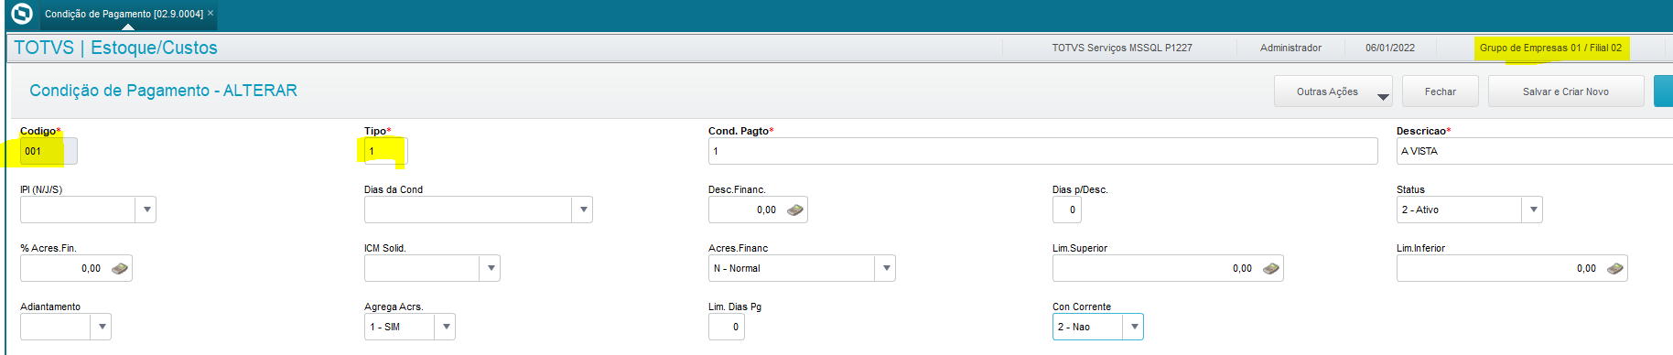The width and height of the screenshot is (1673, 355).
Task: Click the TOTVS | Estoque/Custos title
Action: (115, 48)
